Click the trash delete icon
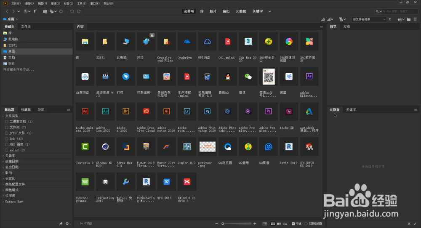 [415, 19]
